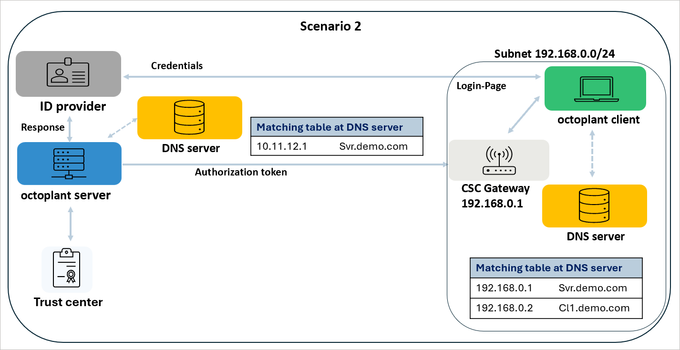Select the Scenario 2 title
The height and width of the screenshot is (350, 680).
click(330, 26)
